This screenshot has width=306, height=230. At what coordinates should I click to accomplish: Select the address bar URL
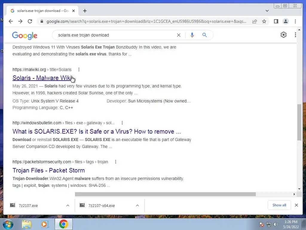(146, 21)
